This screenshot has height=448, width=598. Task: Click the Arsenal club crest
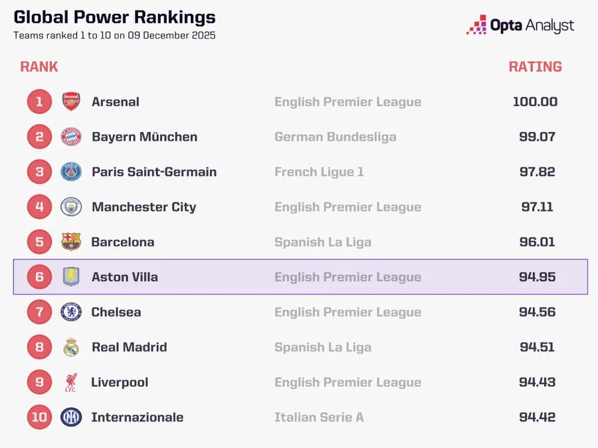point(71,102)
